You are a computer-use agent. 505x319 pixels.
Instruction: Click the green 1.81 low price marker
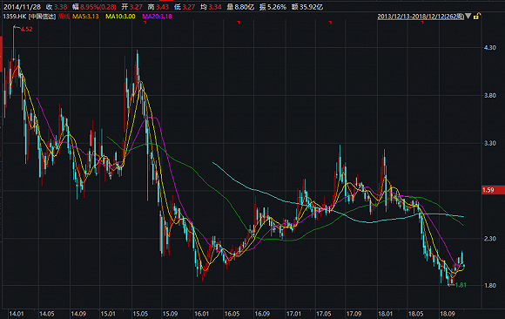pos(461,285)
